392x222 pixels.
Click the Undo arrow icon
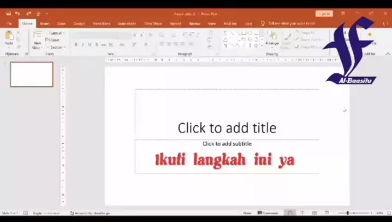[17, 13]
